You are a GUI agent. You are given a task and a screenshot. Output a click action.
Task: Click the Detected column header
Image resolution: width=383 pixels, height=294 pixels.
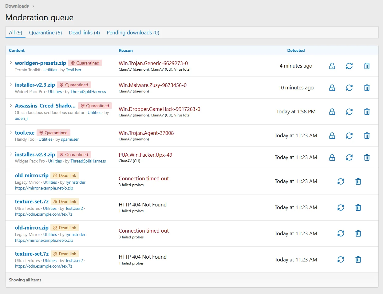[296, 50]
